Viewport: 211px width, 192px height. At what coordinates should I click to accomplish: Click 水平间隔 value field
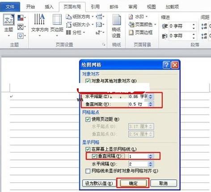[x=138, y=164]
